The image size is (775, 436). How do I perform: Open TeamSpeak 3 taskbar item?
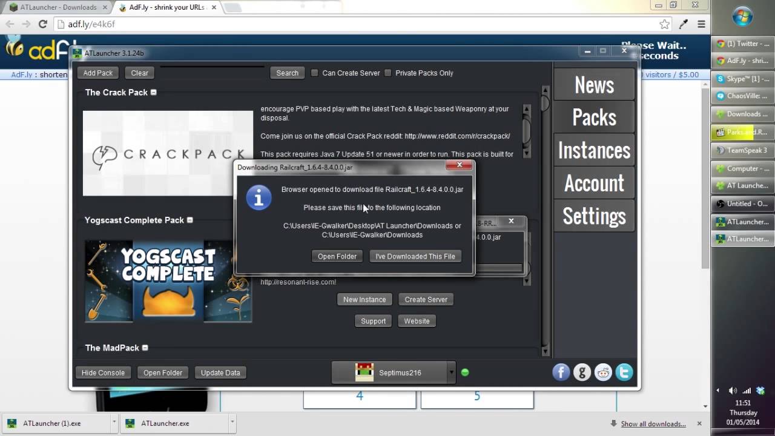(742, 150)
